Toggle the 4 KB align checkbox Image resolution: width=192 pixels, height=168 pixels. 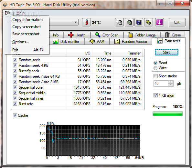tap(155, 95)
